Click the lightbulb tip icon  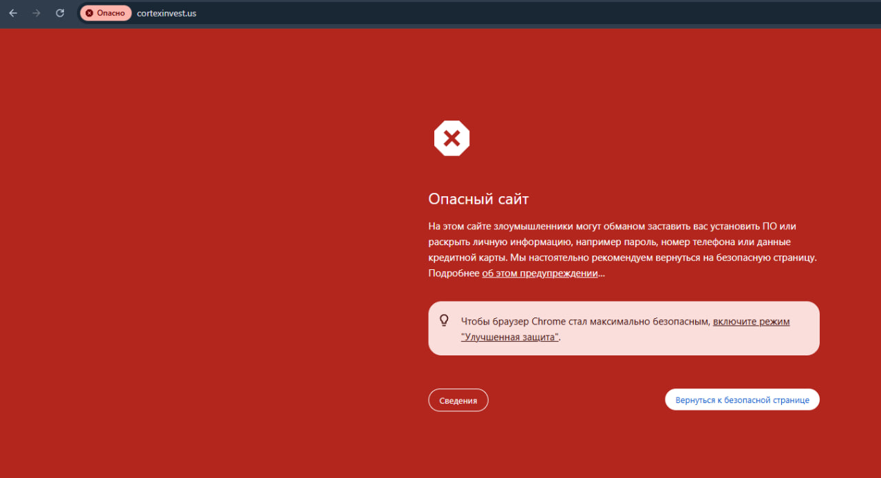(x=444, y=320)
